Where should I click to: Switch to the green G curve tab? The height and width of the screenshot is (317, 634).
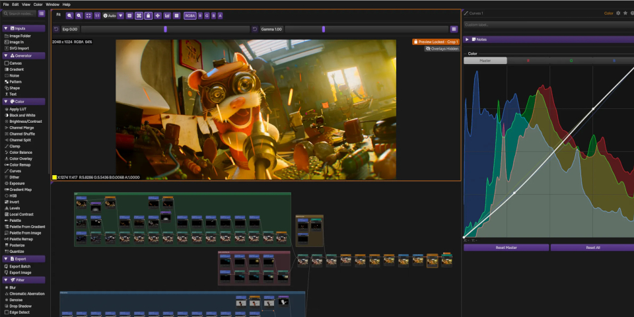pyautogui.click(x=571, y=61)
